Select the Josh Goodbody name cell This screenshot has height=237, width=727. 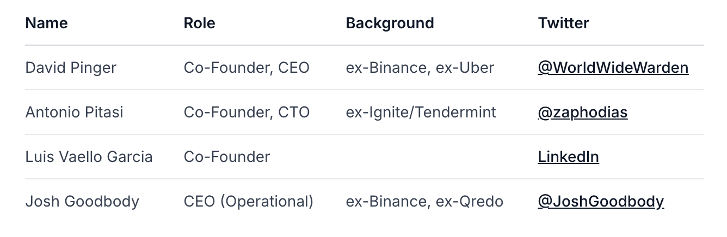(x=82, y=202)
